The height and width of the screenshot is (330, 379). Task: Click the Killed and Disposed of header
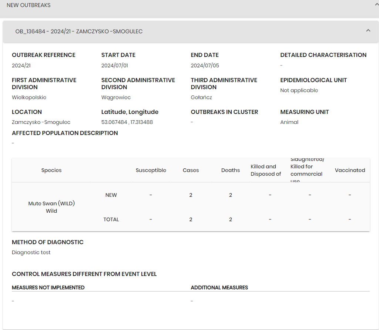[x=266, y=170]
